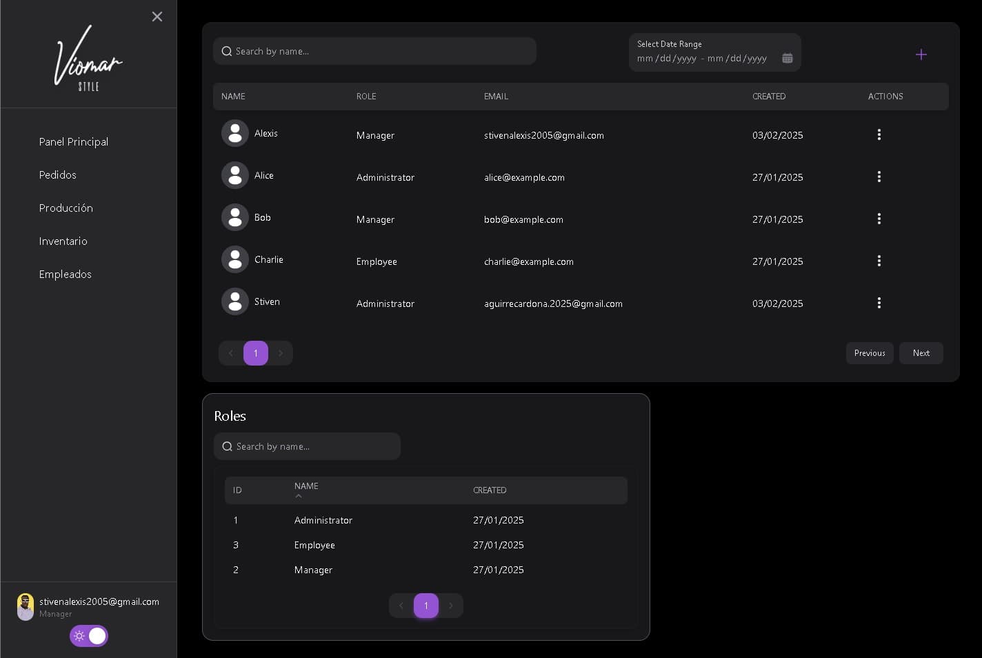The height and width of the screenshot is (658, 982).
Task: Select page 1 in roles pagination
Action: point(426,606)
